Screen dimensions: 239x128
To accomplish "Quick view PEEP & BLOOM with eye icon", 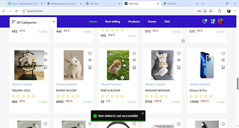I will [x=134, y=60].
